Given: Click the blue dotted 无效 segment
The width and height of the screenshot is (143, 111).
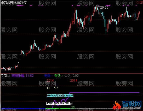Looking at the screenshot, I should [23, 109].
